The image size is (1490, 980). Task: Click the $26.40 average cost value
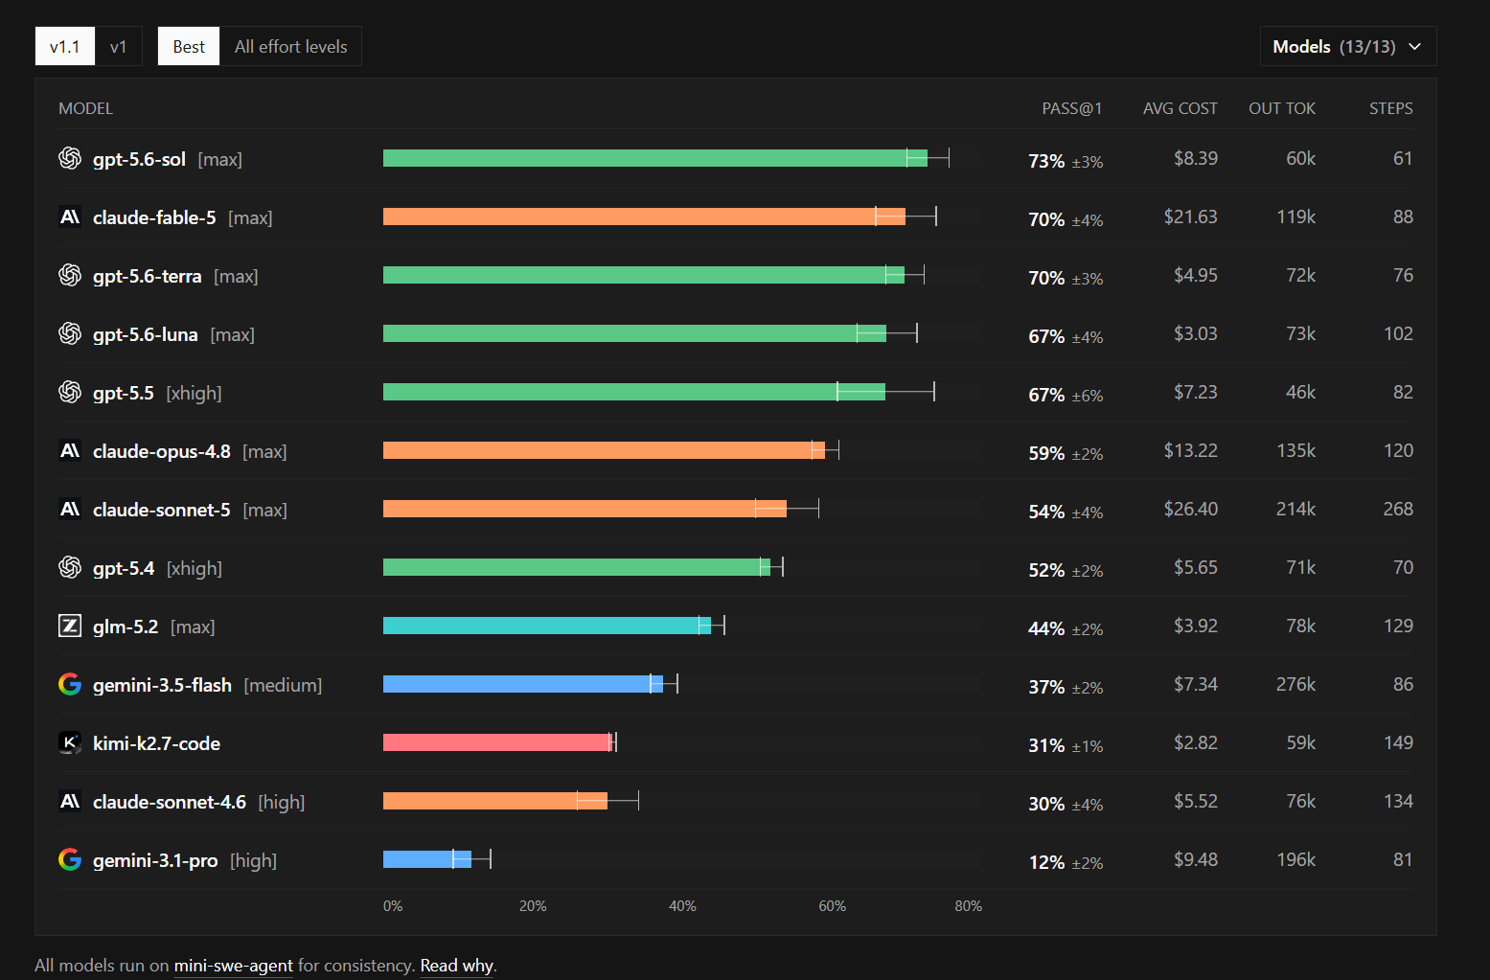tap(1191, 509)
